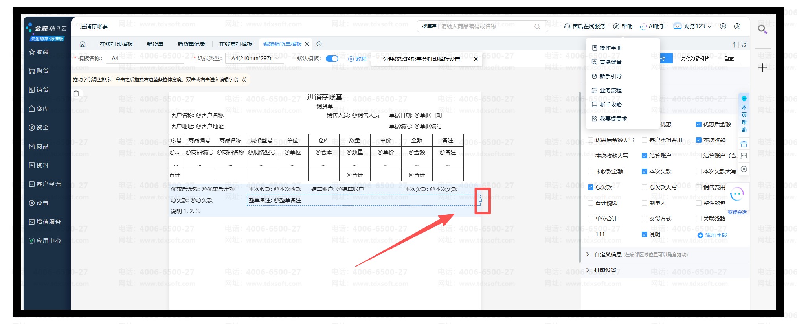Click the clipboard icon above template canvas
The height and width of the screenshot is (324, 797).
point(76,94)
